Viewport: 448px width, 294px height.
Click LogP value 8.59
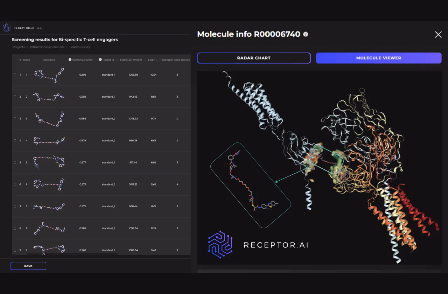click(153, 97)
